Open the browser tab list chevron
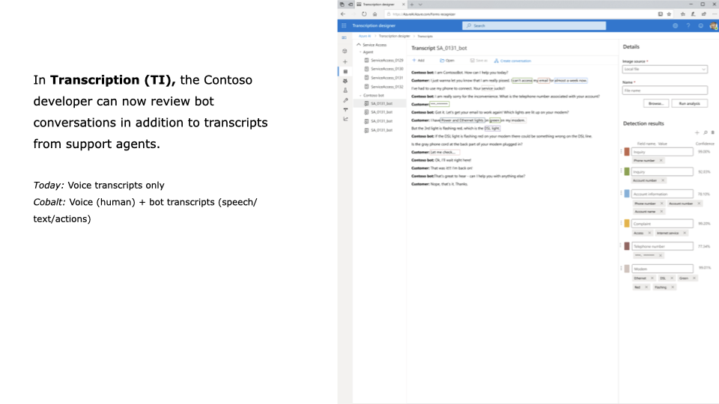Screen dimensions: 719x404 pos(420,4)
